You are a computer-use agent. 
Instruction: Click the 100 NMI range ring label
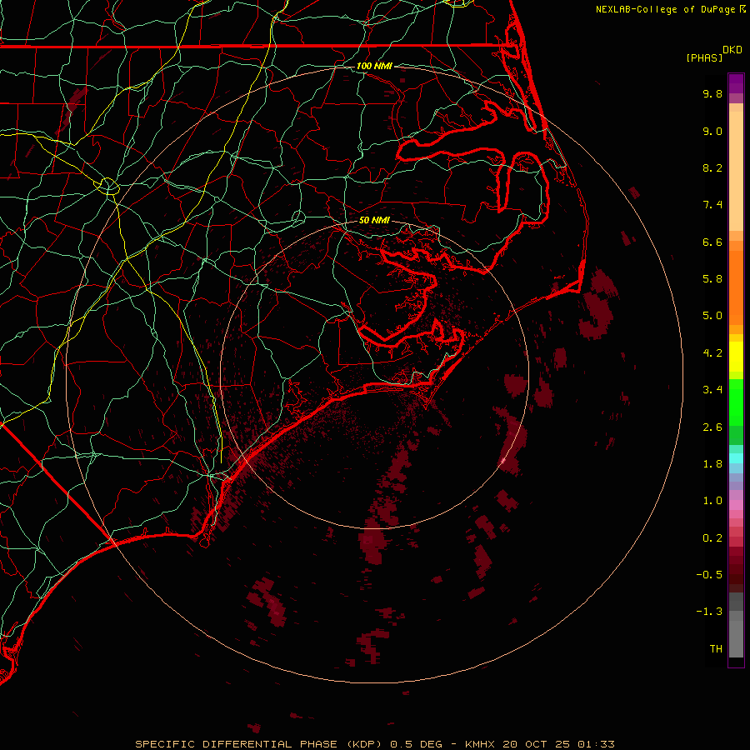pos(374,66)
